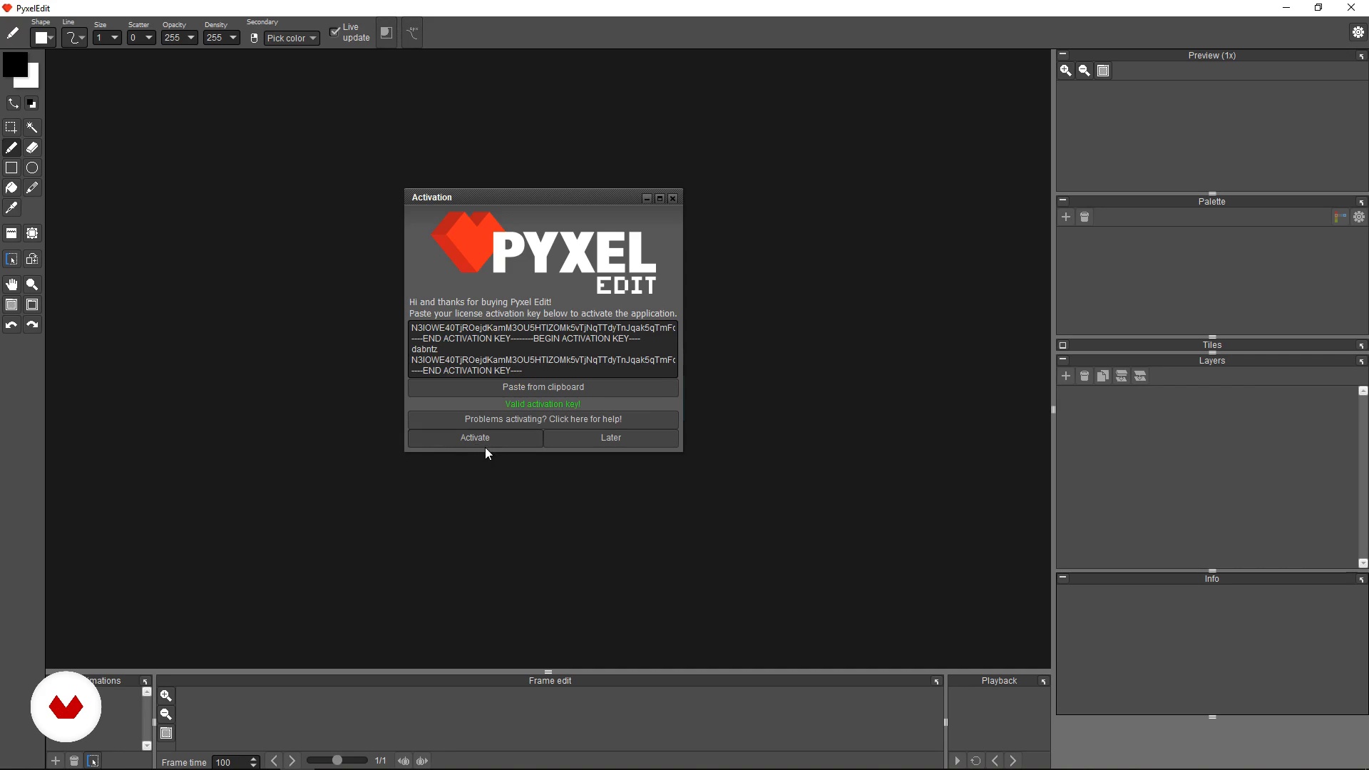
Task: Zoom in the Frame edit panel
Action: tap(166, 696)
